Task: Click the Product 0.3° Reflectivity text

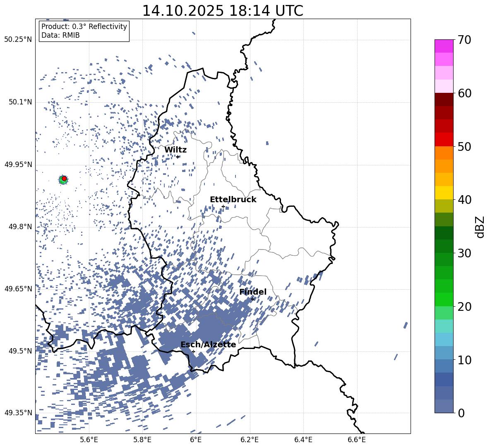Action: pyautogui.click(x=84, y=27)
